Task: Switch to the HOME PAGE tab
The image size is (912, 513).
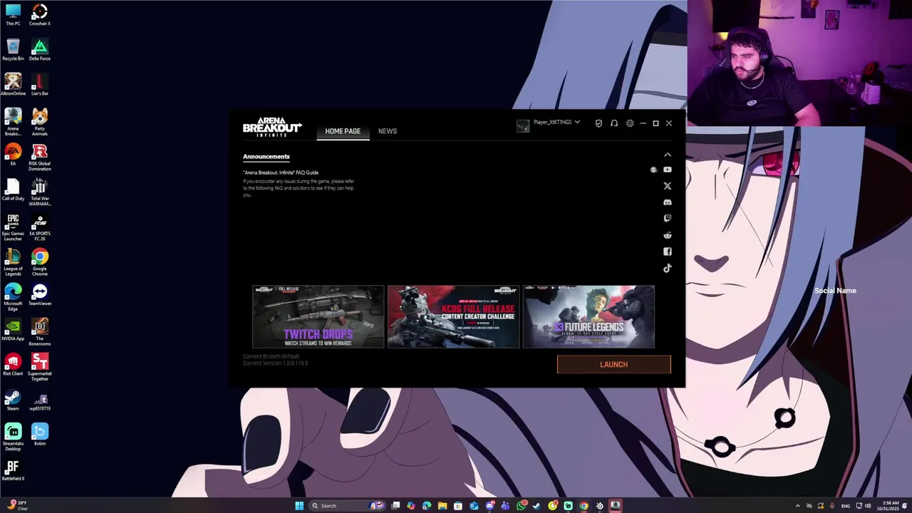Action: 343,131
